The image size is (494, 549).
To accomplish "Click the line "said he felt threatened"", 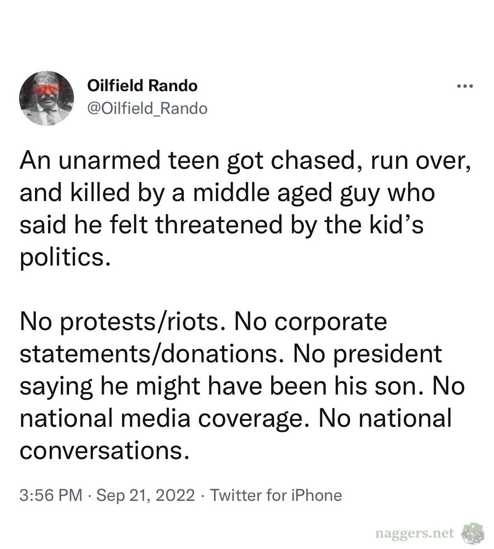I will (x=222, y=225).
